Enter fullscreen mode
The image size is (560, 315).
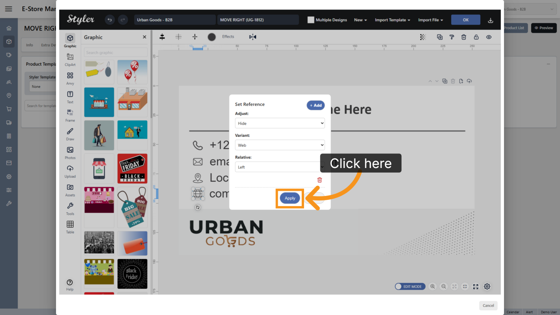tap(476, 286)
